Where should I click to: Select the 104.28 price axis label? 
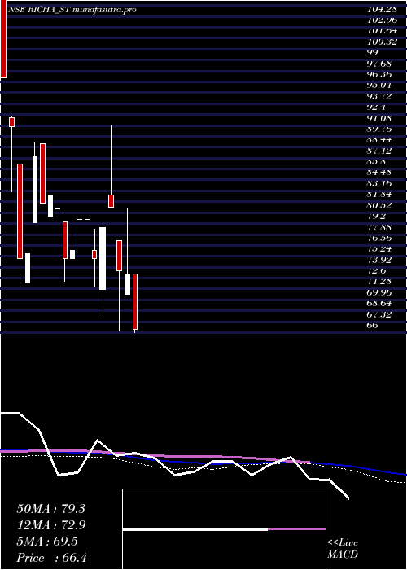click(x=381, y=9)
